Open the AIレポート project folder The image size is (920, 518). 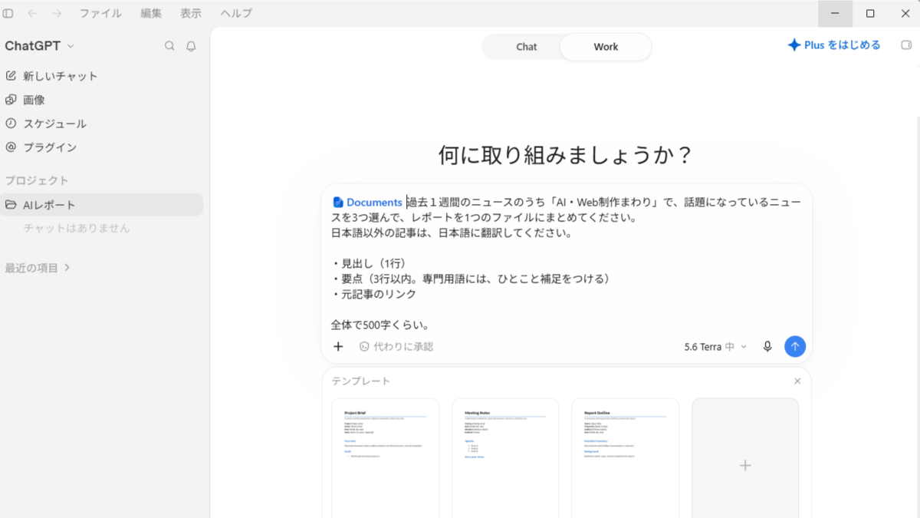tap(101, 205)
